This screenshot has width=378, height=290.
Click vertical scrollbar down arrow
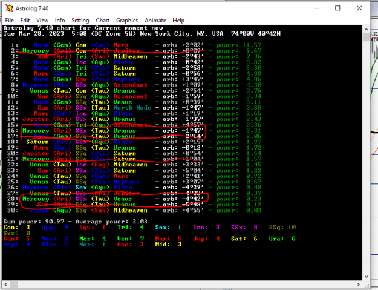pos(367,277)
